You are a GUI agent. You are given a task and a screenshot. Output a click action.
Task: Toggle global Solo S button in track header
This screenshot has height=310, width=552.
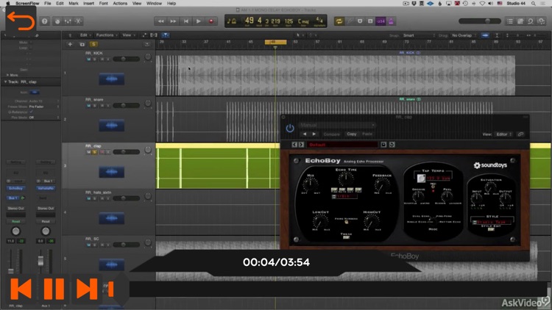click(93, 44)
